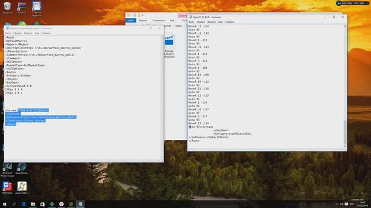This screenshot has width=371, height=208.
Task: Open the 3D Vision Photo Viewer shortcut
Action: tap(7, 170)
